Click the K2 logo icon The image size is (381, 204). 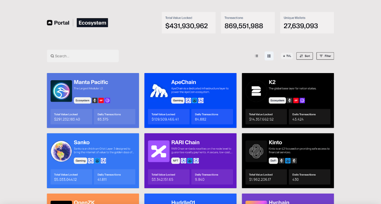256,91
